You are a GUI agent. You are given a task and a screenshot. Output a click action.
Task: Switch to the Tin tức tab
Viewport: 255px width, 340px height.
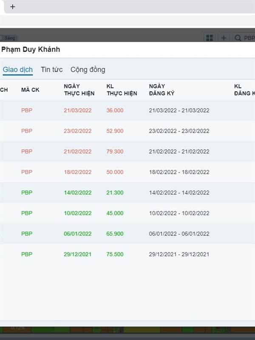[x=51, y=70]
